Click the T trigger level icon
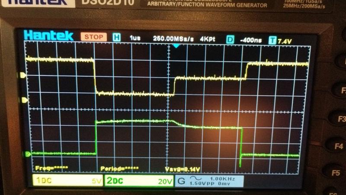This screenshot has width=346, height=195. (x=272, y=40)
